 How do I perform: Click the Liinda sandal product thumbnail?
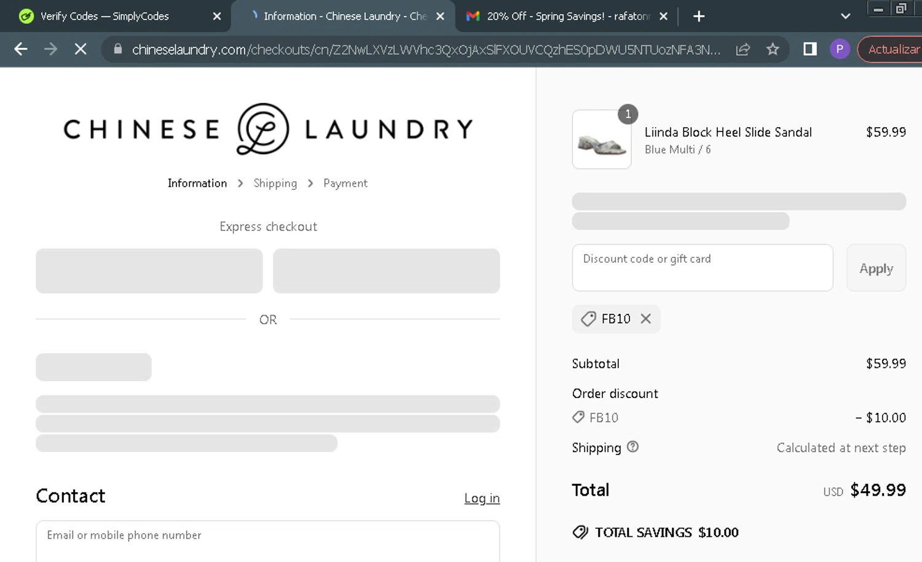[602, 139]
